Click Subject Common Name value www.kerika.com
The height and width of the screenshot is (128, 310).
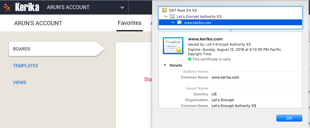225,77
